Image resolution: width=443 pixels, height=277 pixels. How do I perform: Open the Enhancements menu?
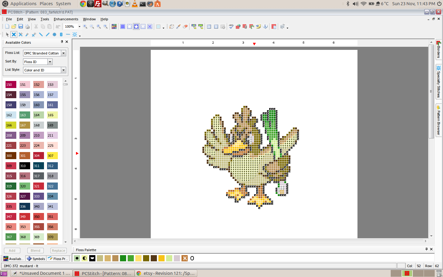pyautogui.click(x=66, y=19)
